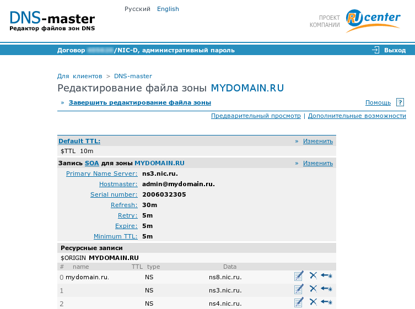Delete the ns8.nic.ru. NS record
The height and width of the screenshot is (309, 415).
click(x=313, y=275)
